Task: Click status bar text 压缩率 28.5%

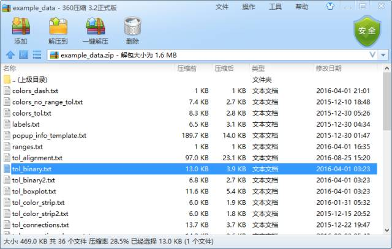Action: pos(109,242)
